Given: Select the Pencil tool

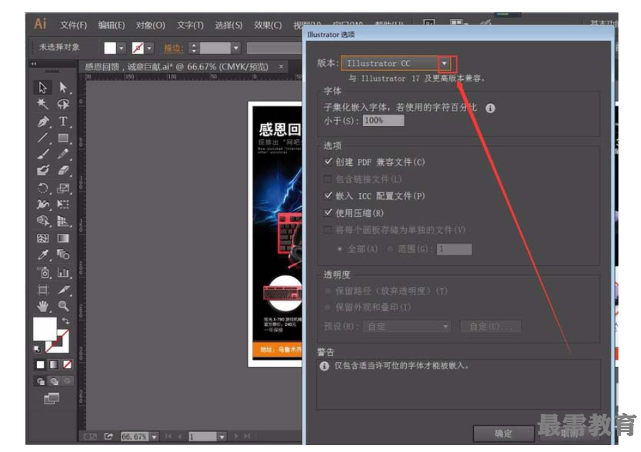Looking at the screenshot, I should pyautogui.click(x=63, y=154).
